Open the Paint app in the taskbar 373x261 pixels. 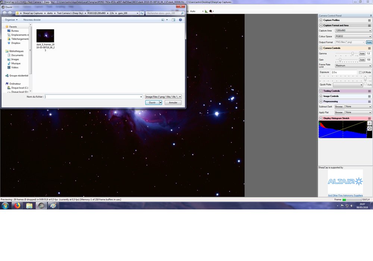(x=53, y=206)
